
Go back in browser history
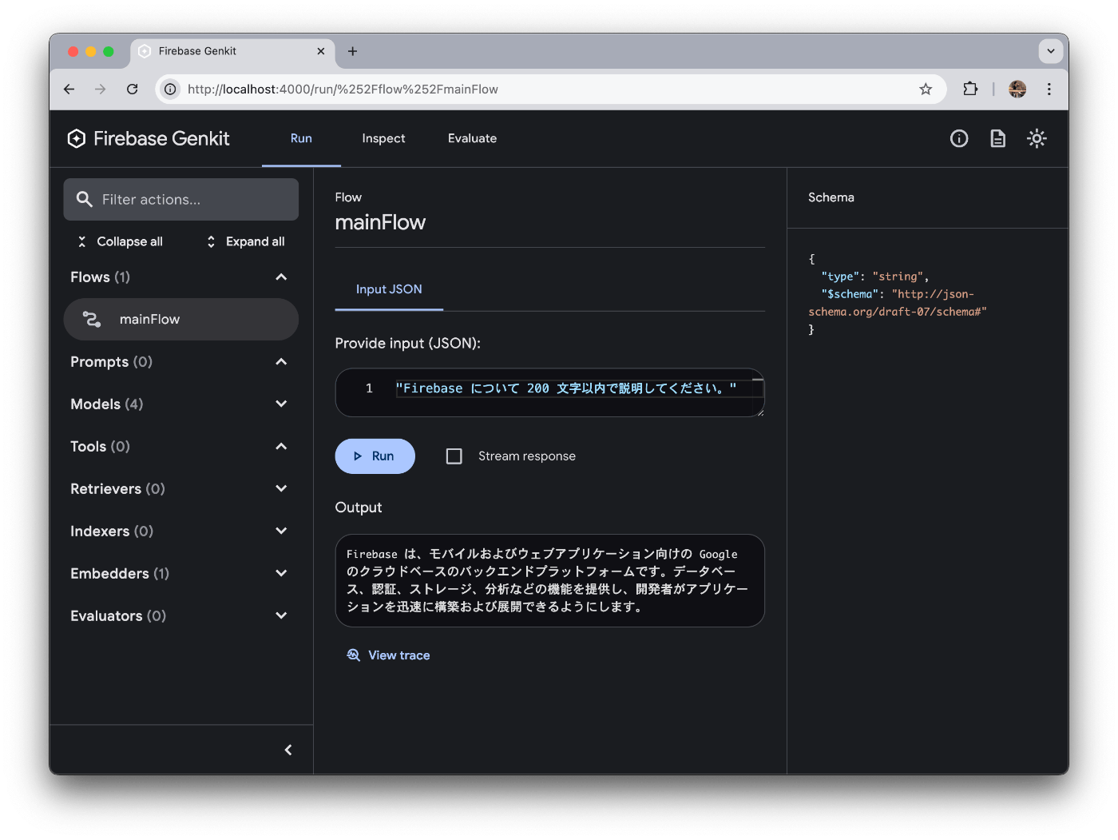tap(69, 89)
